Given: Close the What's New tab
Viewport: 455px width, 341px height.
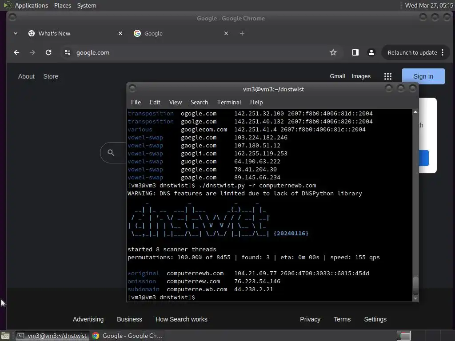Looking at the screenshot, I should (120, 33).
